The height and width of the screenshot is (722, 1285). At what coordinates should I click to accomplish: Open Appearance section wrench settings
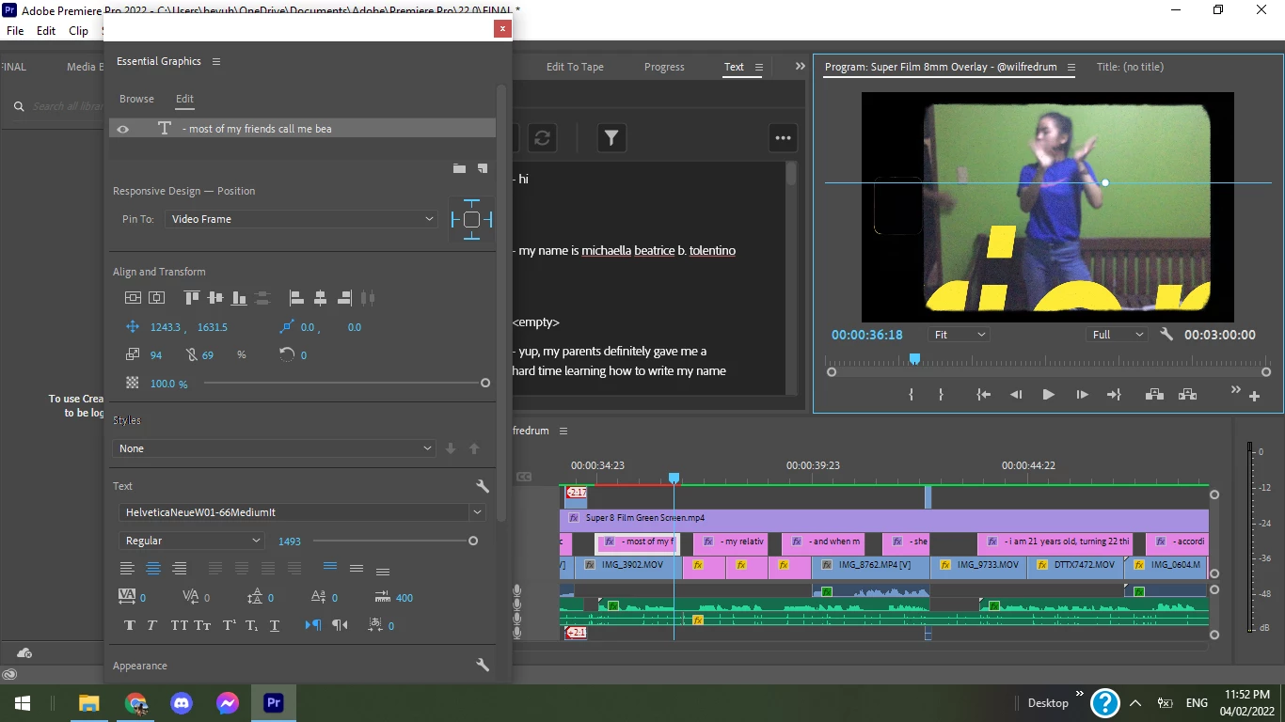coord(483,665)
